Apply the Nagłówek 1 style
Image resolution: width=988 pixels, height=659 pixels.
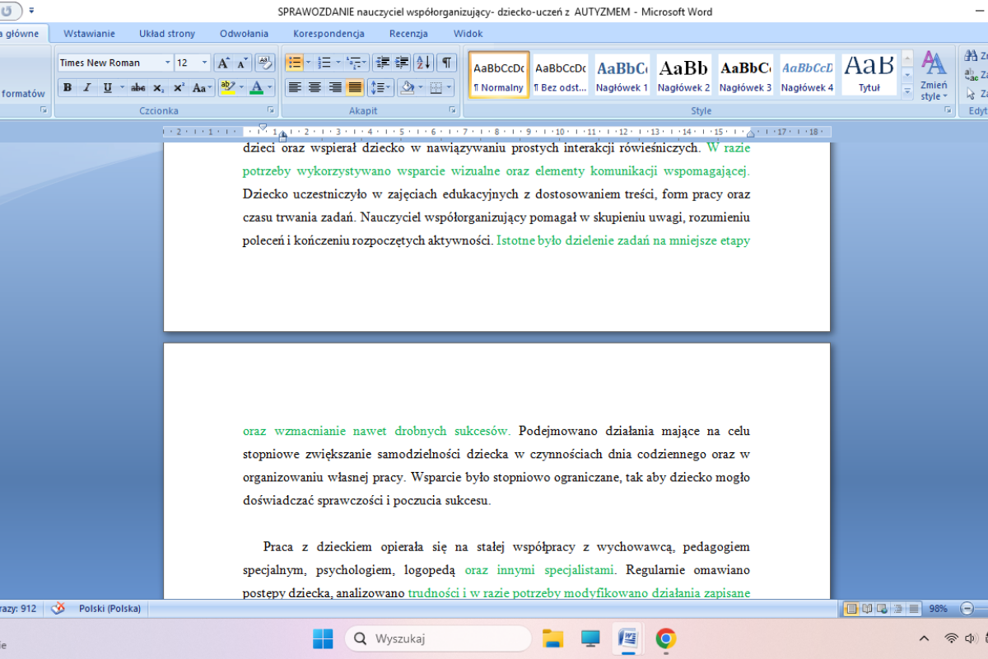(x=622, y=74)
